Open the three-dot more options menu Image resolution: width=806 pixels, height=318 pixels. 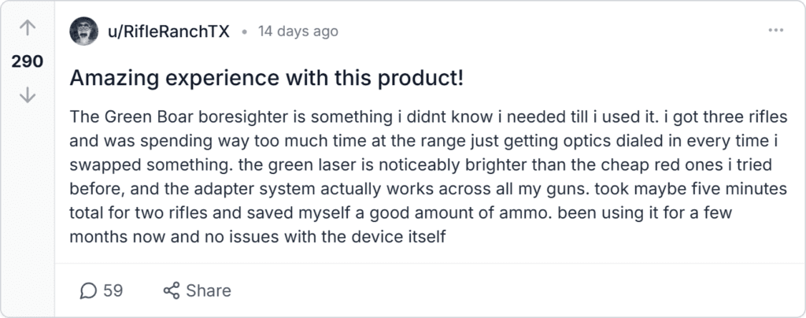tap(775, 31)
